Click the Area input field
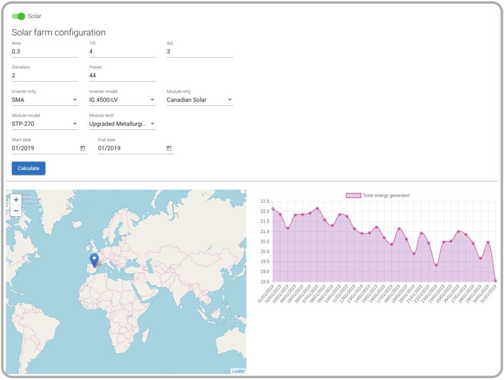Screen dimensions: 504x380 45,52
